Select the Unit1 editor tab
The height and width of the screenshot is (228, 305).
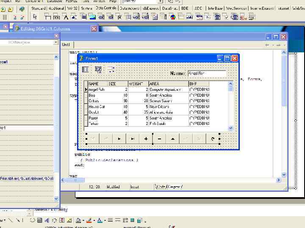tap(66, 45)
